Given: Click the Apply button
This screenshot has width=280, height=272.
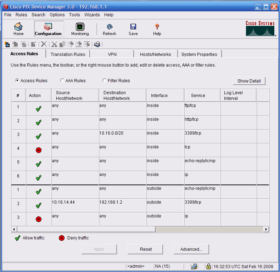Looking at the screenshot, I should [99, 249].
